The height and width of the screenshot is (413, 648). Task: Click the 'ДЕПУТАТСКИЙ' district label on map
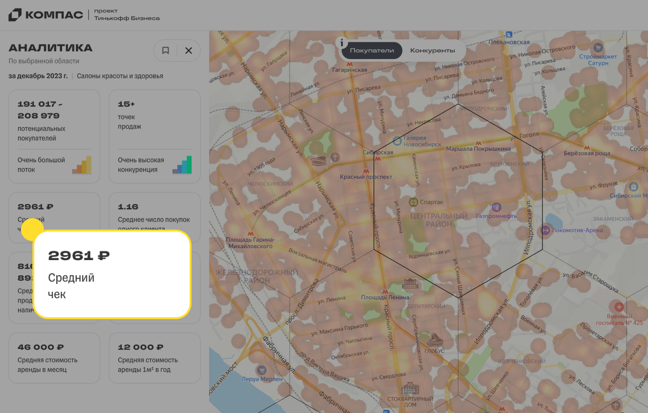[x=426, y=306]
